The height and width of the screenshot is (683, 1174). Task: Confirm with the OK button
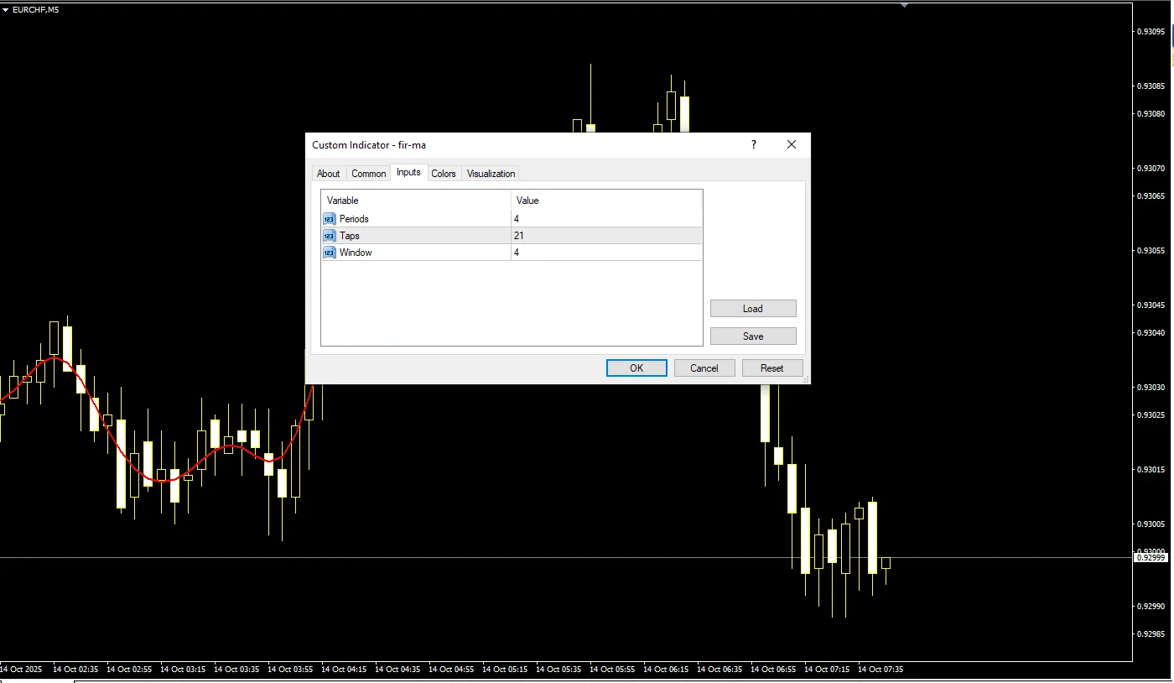[636, 368]
